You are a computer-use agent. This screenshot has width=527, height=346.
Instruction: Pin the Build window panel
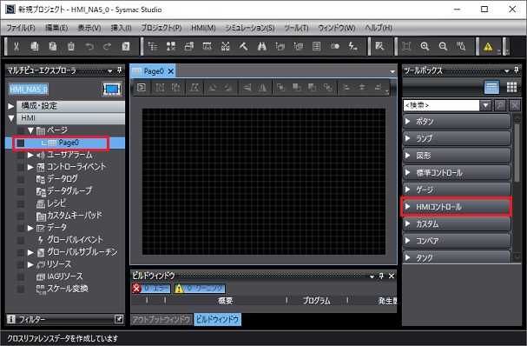pos(381,276)
